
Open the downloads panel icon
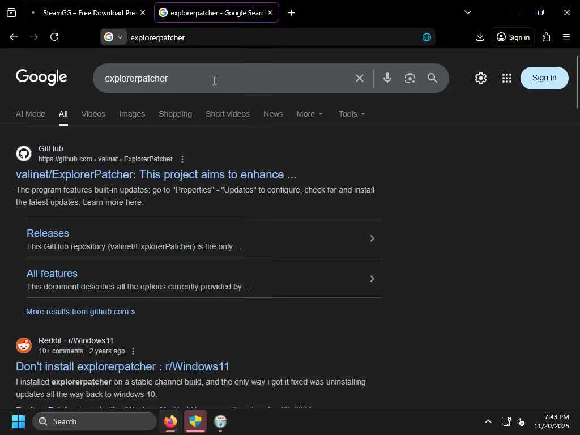pos(480,37)
